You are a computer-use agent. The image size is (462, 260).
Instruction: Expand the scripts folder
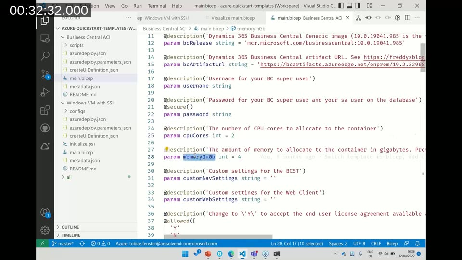(x=77, y=45)
